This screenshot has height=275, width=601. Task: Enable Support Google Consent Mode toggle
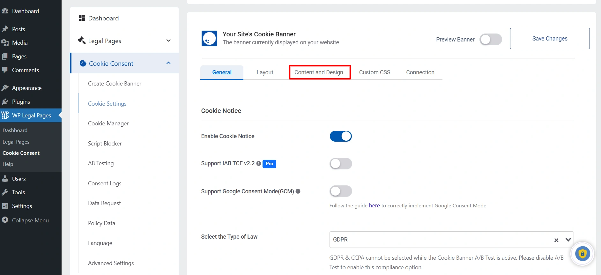click(x=341, y=191)
